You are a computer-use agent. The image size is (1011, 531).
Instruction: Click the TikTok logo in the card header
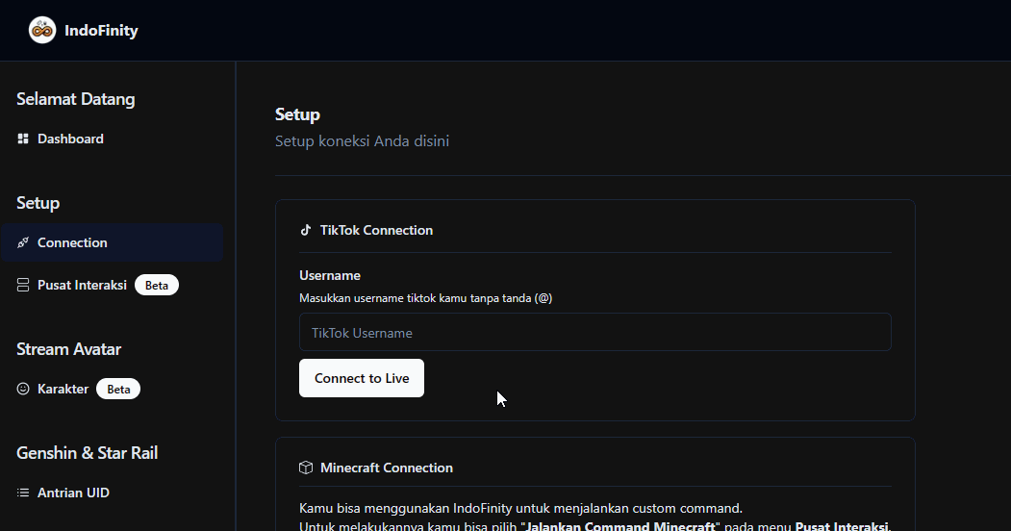click(306, 231)
